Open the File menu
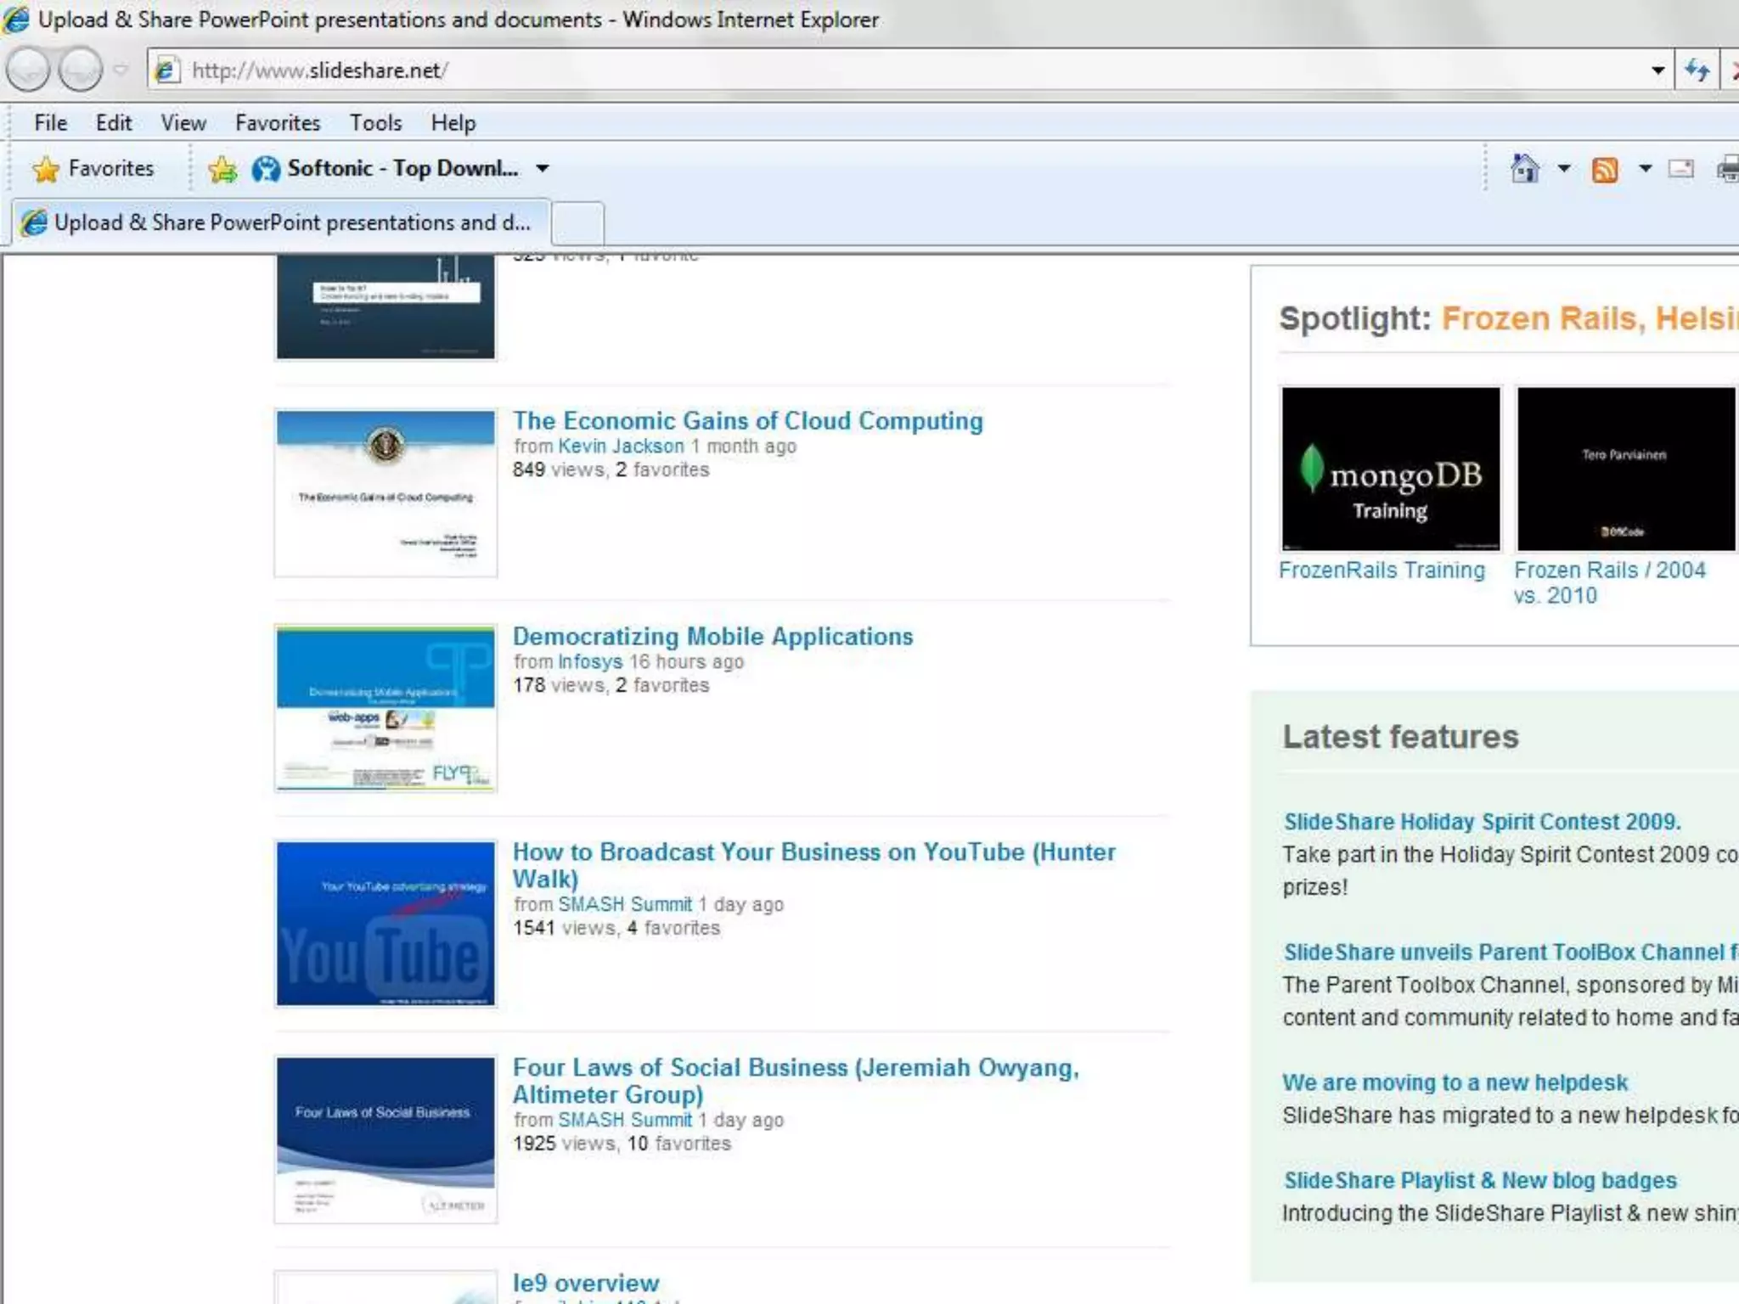 (51, 123)
